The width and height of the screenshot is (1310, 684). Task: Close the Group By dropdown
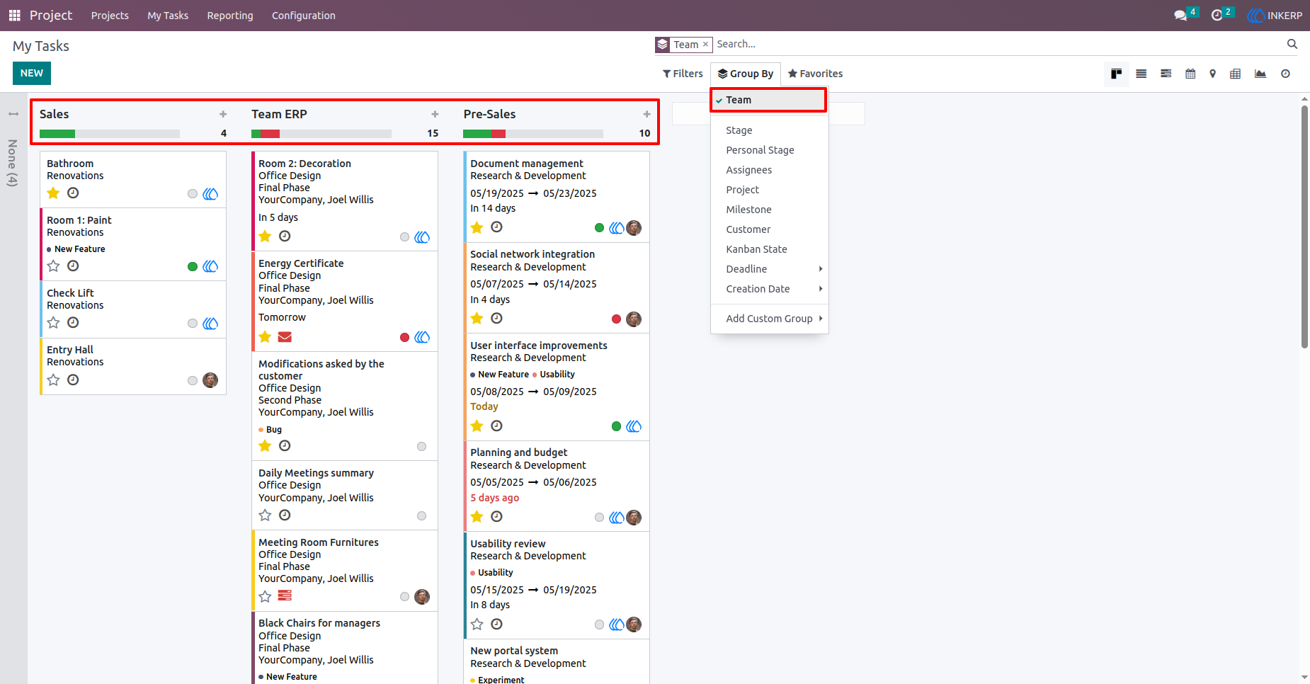click(x=746, y=74)
